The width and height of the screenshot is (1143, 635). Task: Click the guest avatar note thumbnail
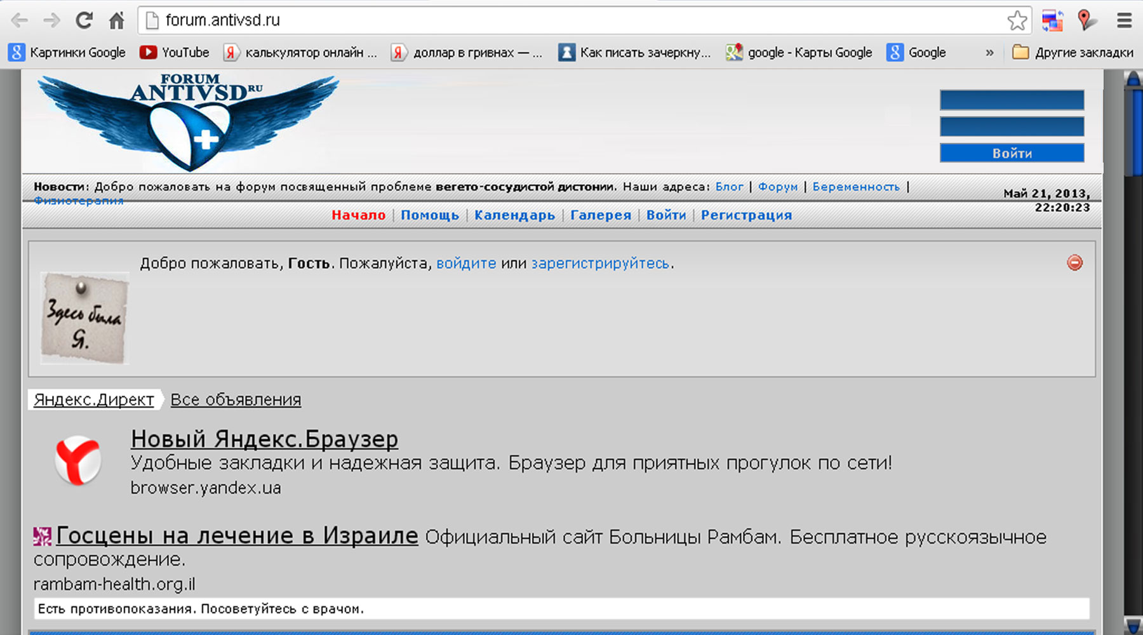coord(84,318)
